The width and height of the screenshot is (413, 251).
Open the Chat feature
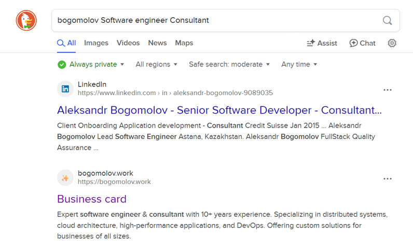click(x=362, y=43)
